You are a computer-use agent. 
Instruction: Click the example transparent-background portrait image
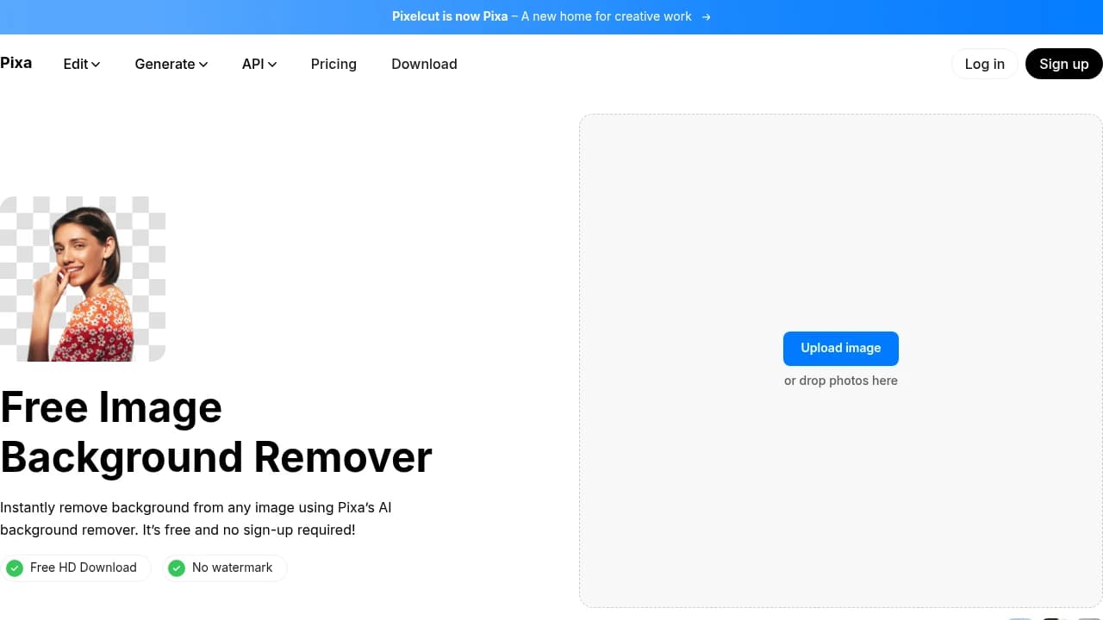(83, 279)
